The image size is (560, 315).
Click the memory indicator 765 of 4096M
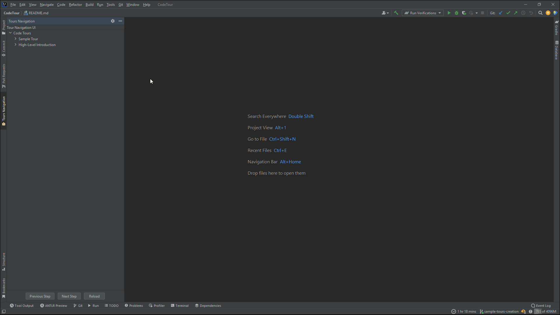pyautogui.click(x=545, y=312)
